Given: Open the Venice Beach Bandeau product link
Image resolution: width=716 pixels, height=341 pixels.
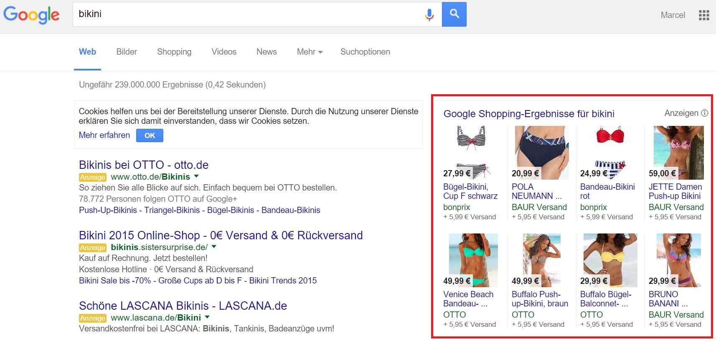Looking at the screenshot, I should (x=468, y=299).
